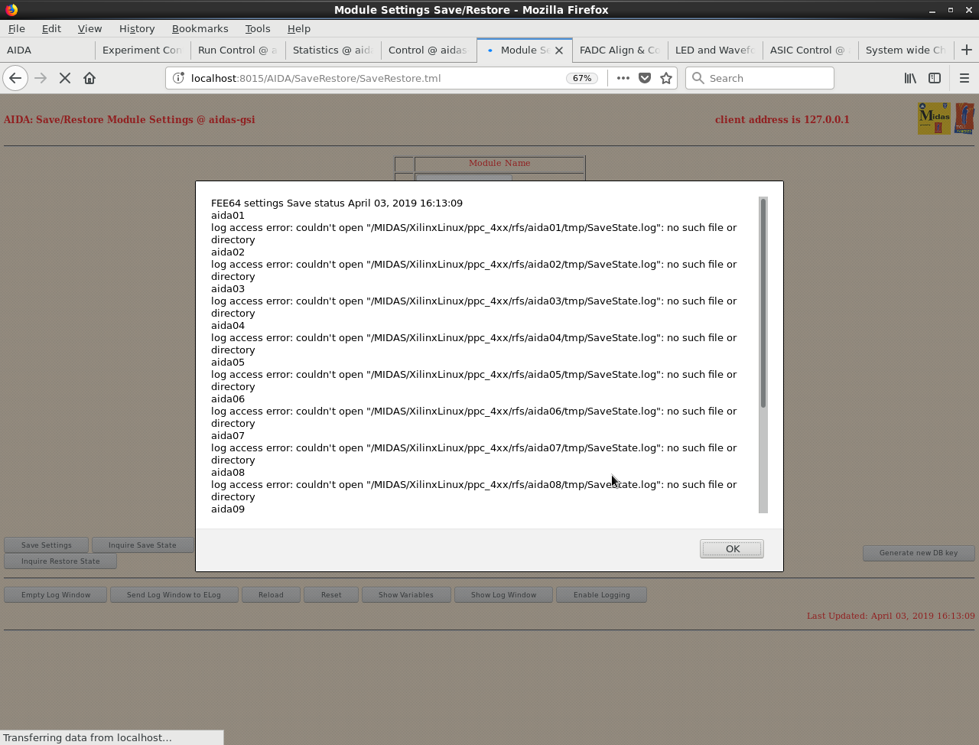This screenshot has width=979, height=745.
Task: Switch to the LED and Waveform tab
Action: click(x=715, y=50)
